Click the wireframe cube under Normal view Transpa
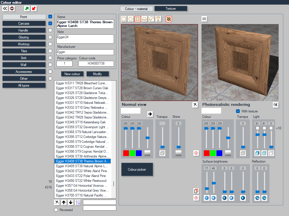The width and height of the screenshot is (289, 216). tap(162, 153)
